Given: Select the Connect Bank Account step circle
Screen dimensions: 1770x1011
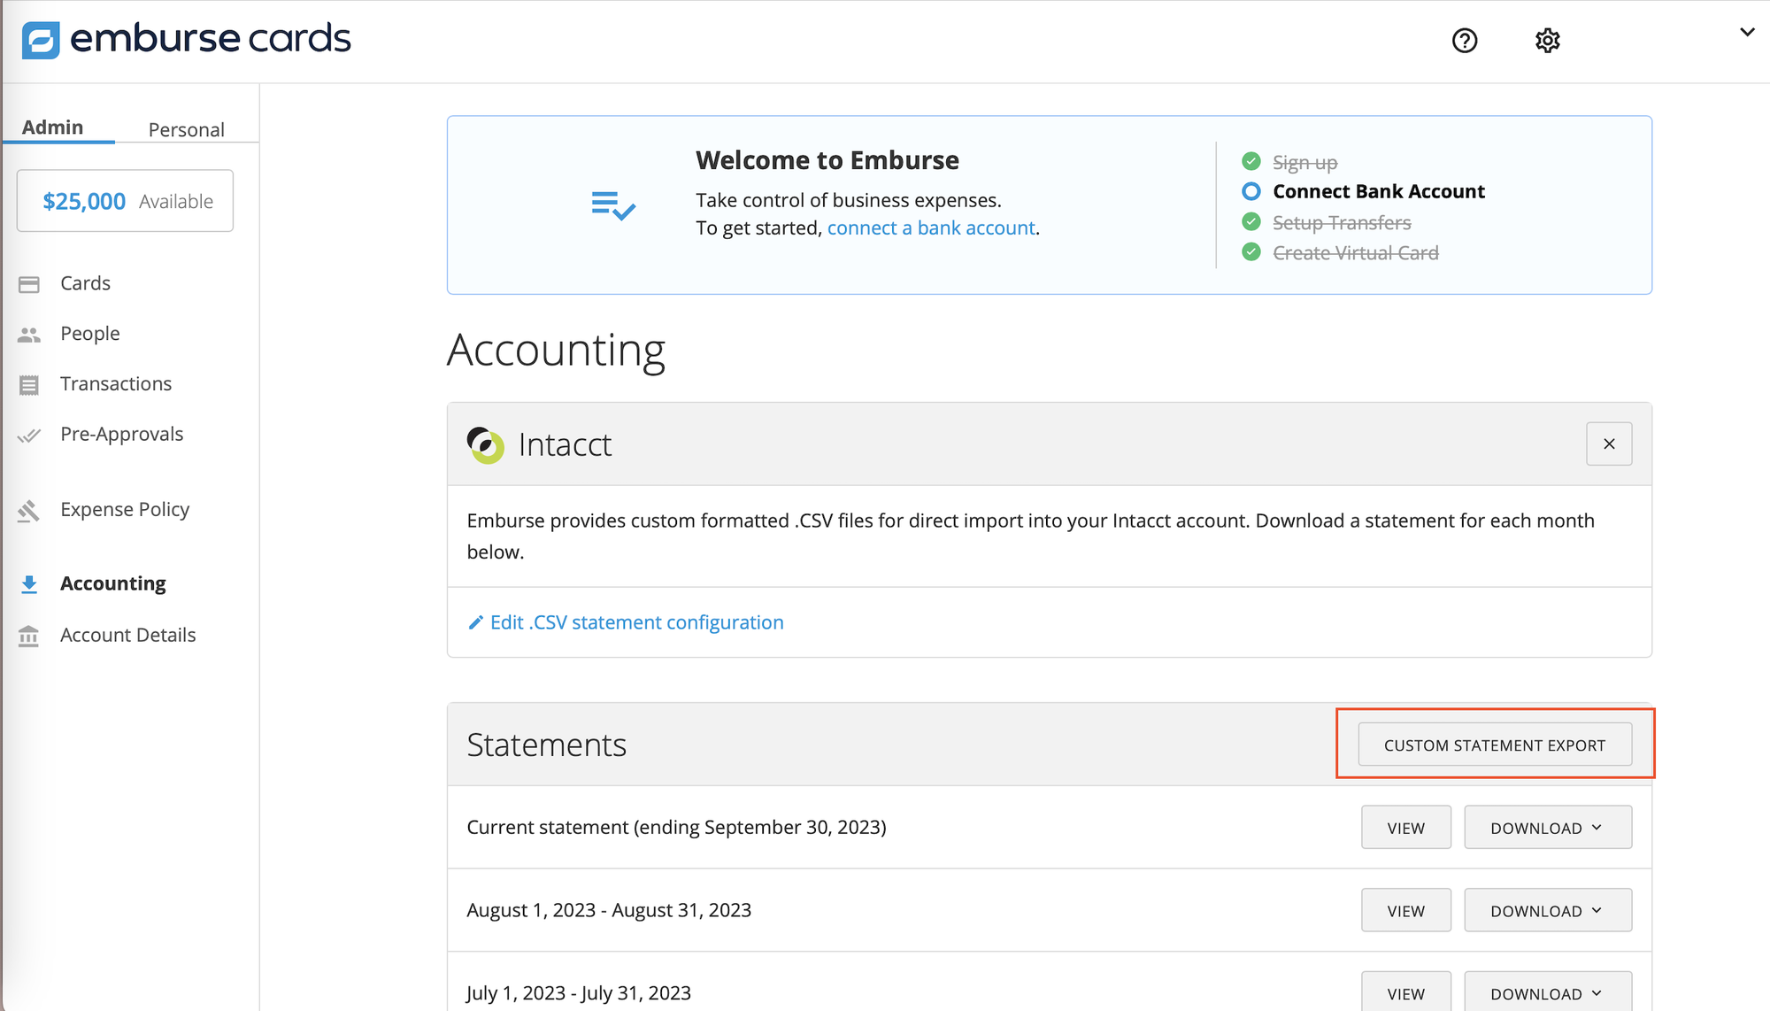Looking at the screenshot, I should (1250, 191).
